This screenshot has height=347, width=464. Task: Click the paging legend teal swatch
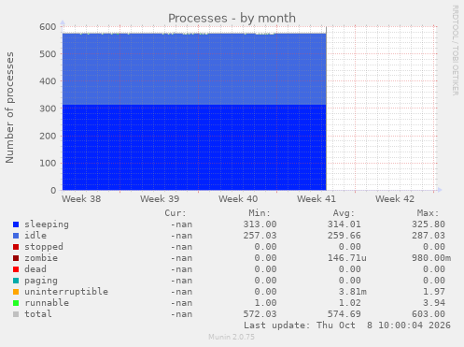pos(16,281)
